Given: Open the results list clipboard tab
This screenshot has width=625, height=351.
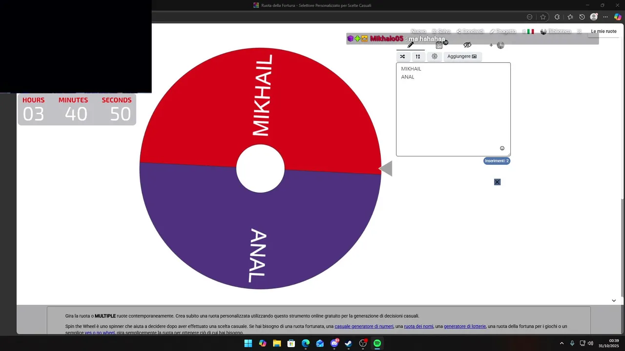Looking at the screenshot, I should (x=439, y=45).
